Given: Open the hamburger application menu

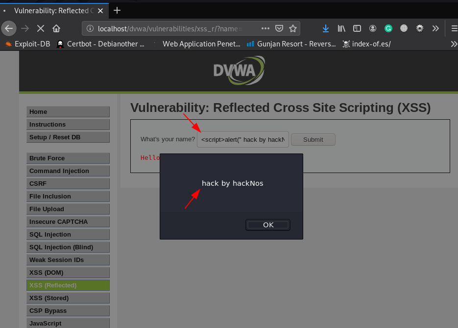Looking at the screenshot, I should click(454, 28).
